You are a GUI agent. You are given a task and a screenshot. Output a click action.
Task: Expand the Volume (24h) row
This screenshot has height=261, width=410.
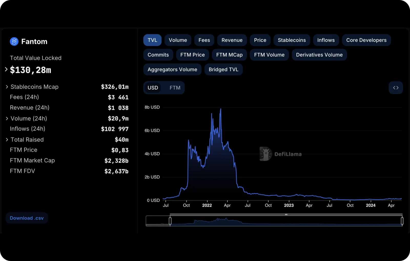(x=7, y=118)
